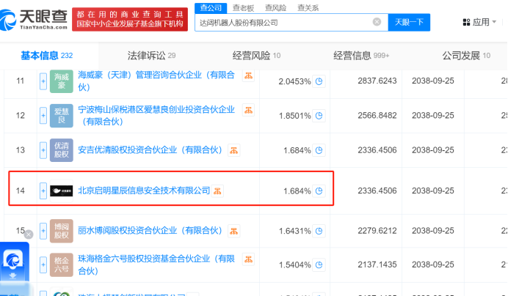The width and height of the screenshot is (508, 296).
Task: Expand the 珠海格金六号 shareholder row
Action: pos(43,265)
